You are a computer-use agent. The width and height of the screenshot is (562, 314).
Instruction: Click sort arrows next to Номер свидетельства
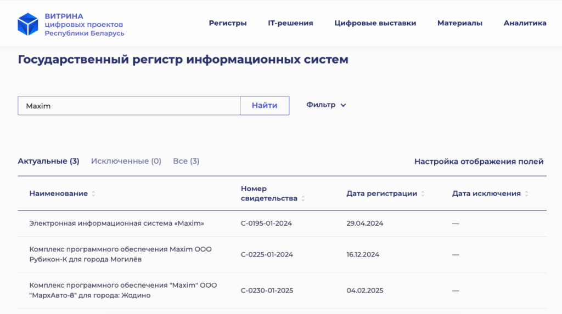pos(303,199)
